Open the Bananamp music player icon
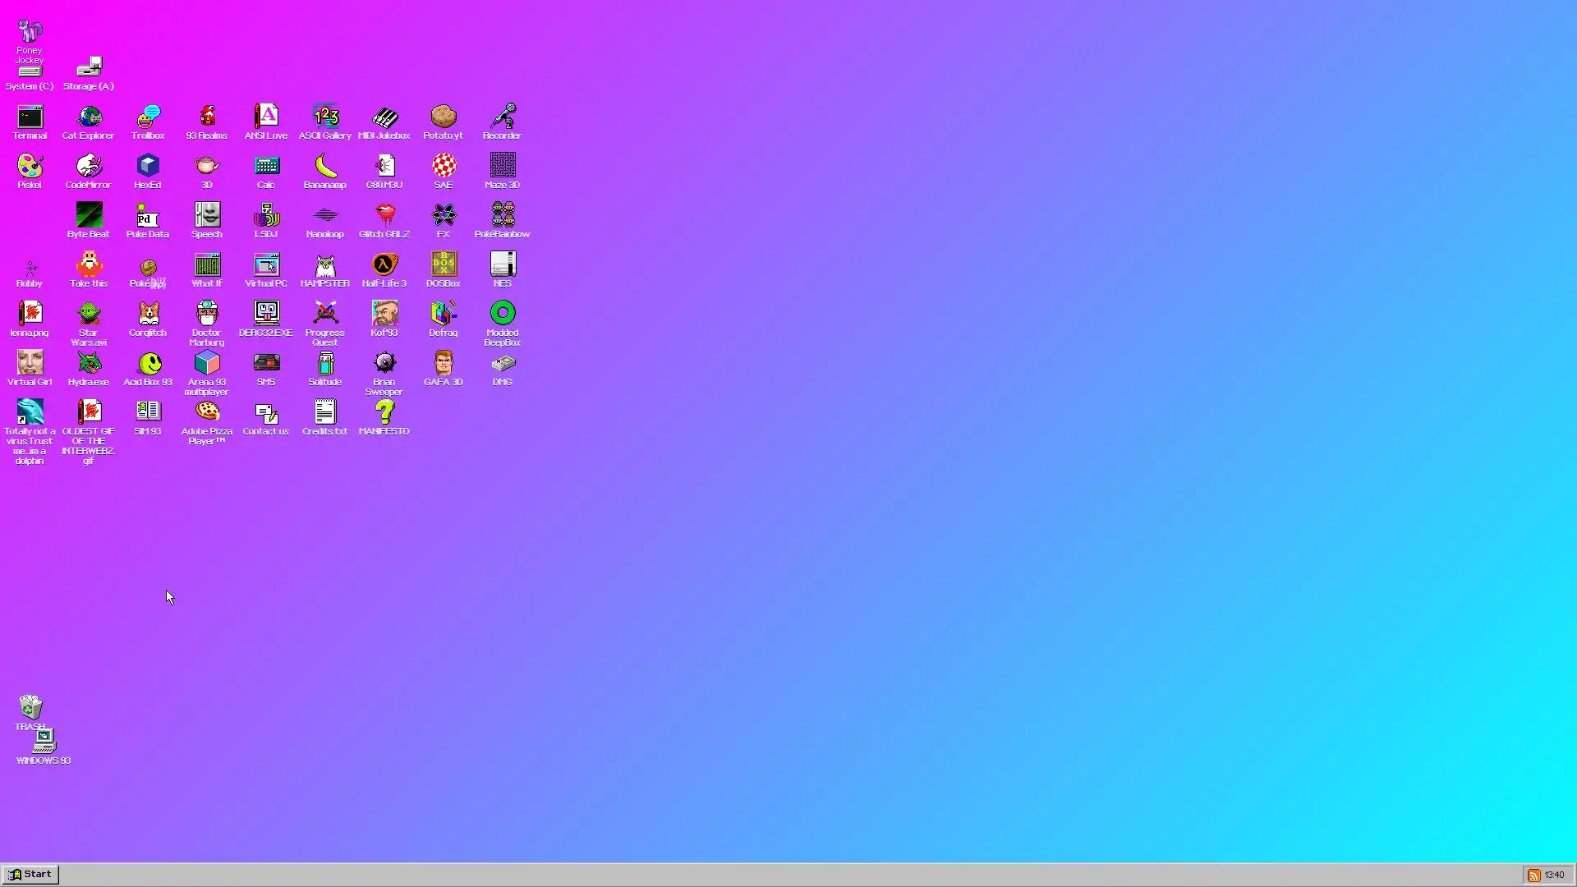Viewport: 1577px width, 887px height. [x=325, y=167]
